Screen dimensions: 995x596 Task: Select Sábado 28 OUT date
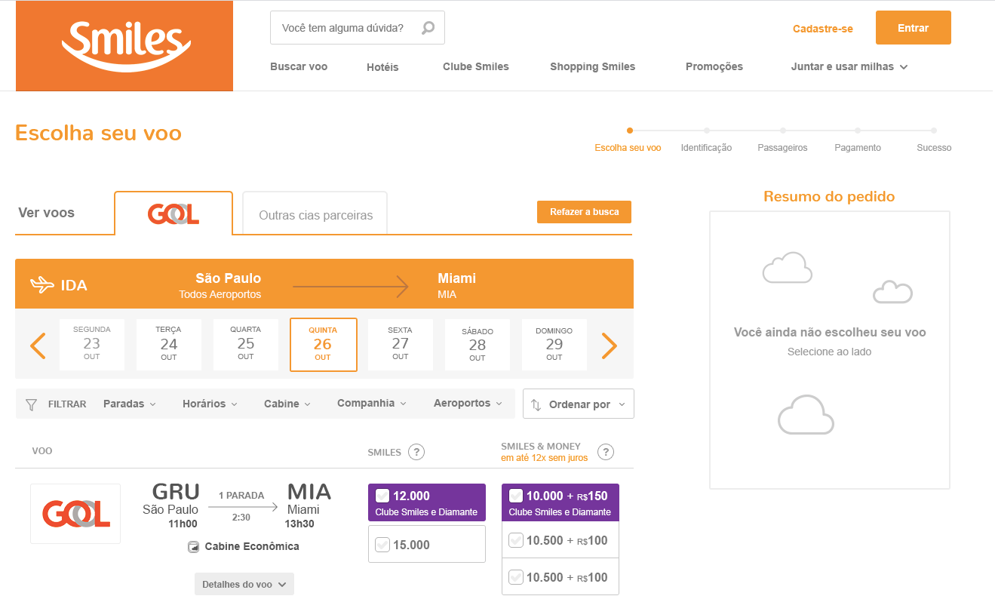pos(478,344)
